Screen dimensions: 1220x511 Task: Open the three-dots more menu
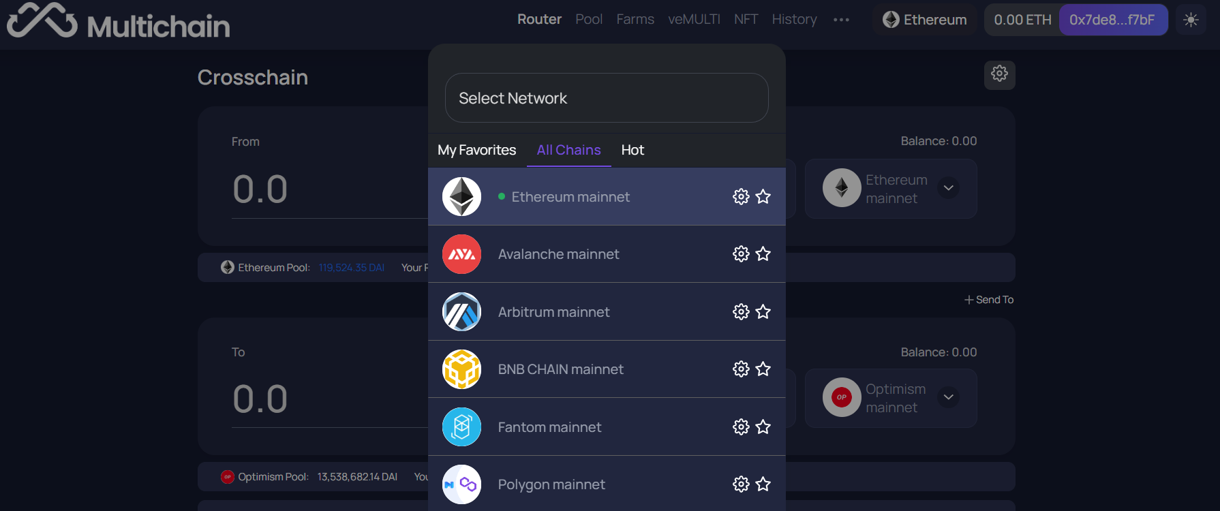click(841, 20)
